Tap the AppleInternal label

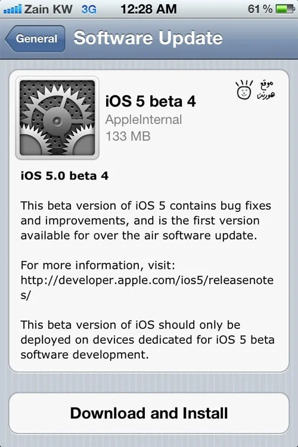pos(144,119)
